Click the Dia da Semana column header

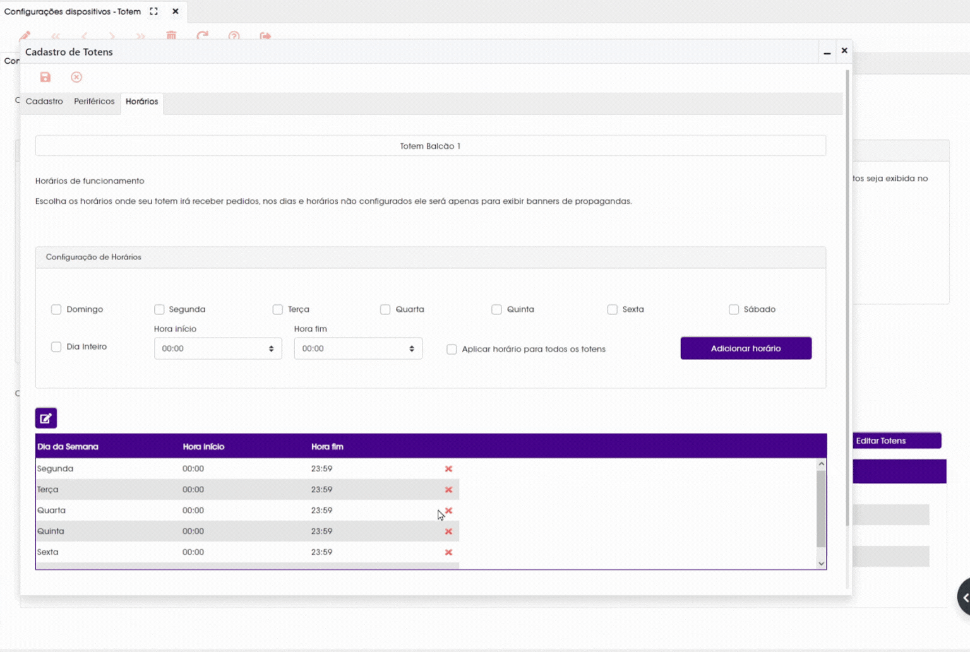[x=68, y=446]
